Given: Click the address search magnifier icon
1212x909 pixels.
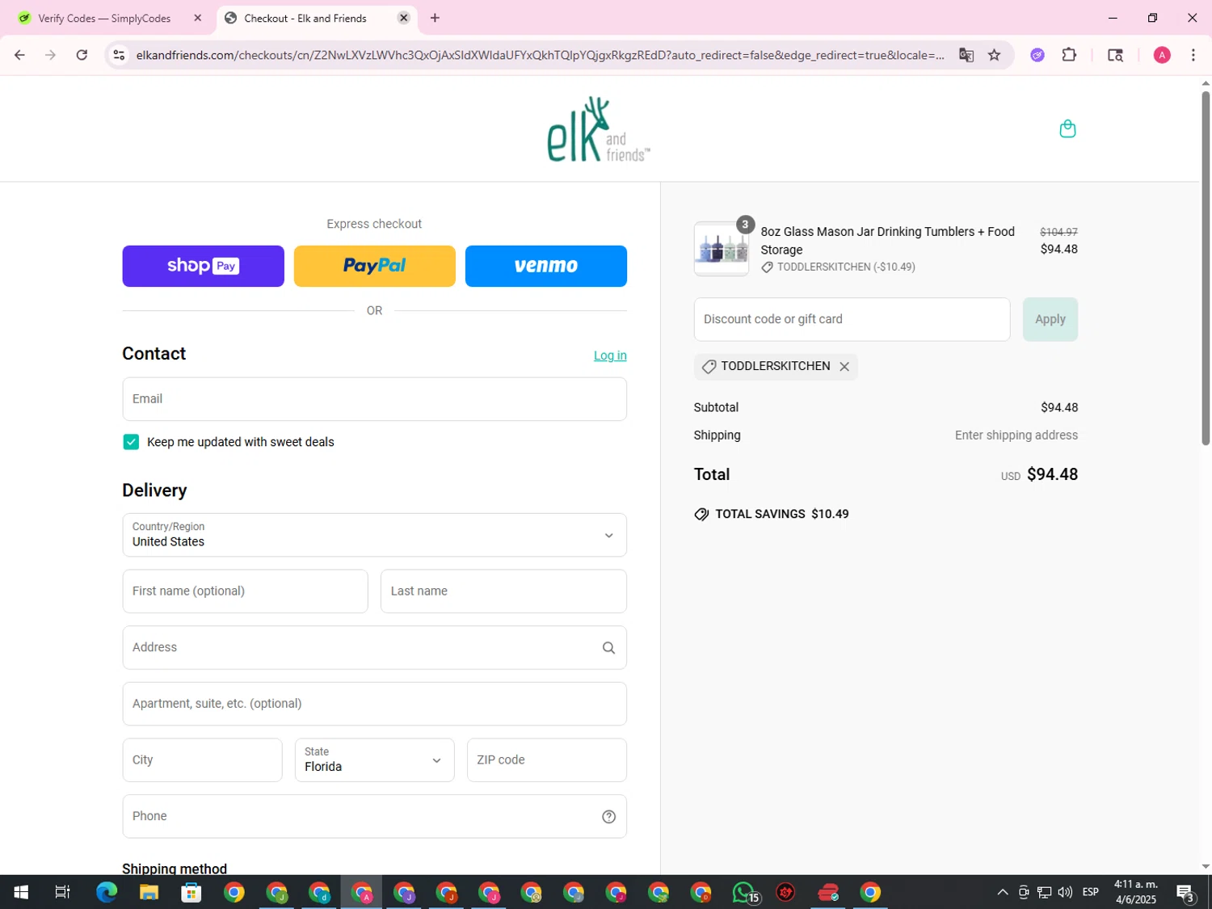Looking at the screenshot, I should (x=608, y=648).
